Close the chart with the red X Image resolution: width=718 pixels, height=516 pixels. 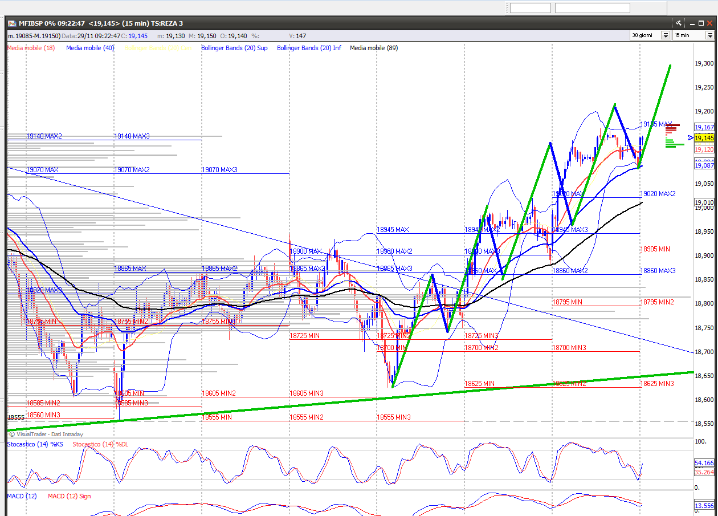[710, 23]
